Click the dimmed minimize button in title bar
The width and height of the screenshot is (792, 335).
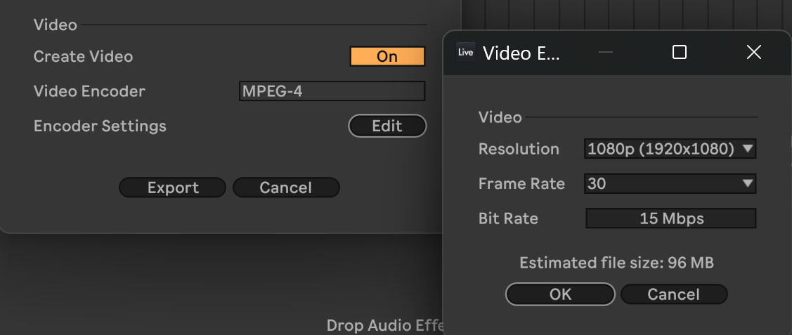tap(605, 52)
